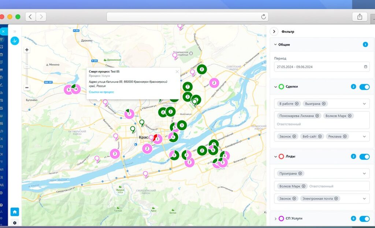This screenshot has width=375, height=228.
Task: Open the settings gear in the left panel
Action: pyautogui.click(x=15, y=223)
